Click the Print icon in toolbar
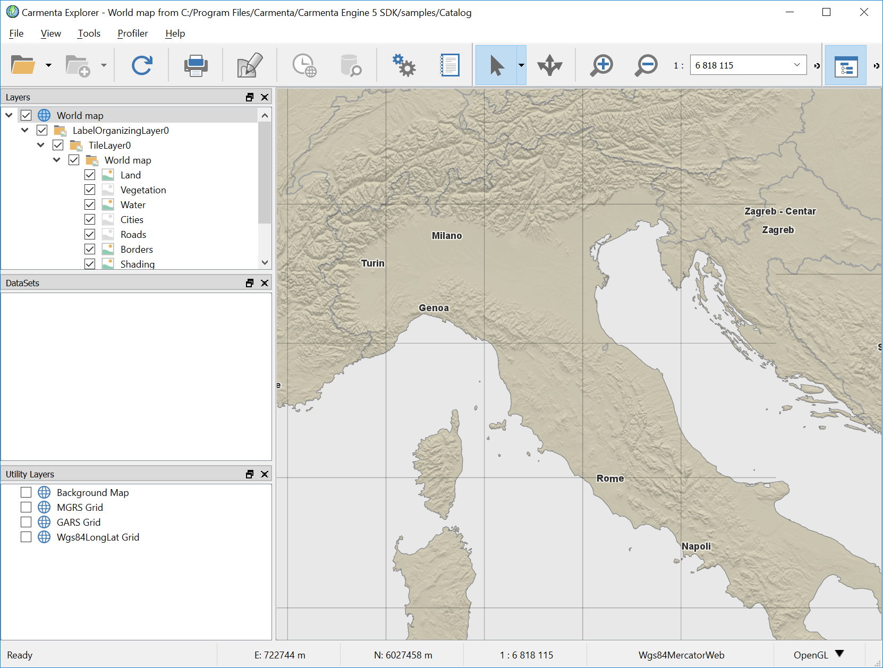 [x=196, y=65]
